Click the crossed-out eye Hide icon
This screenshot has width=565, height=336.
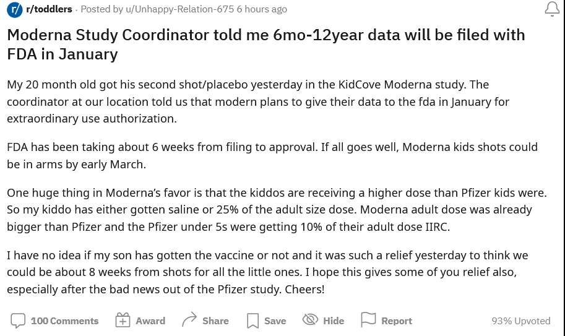310,319
